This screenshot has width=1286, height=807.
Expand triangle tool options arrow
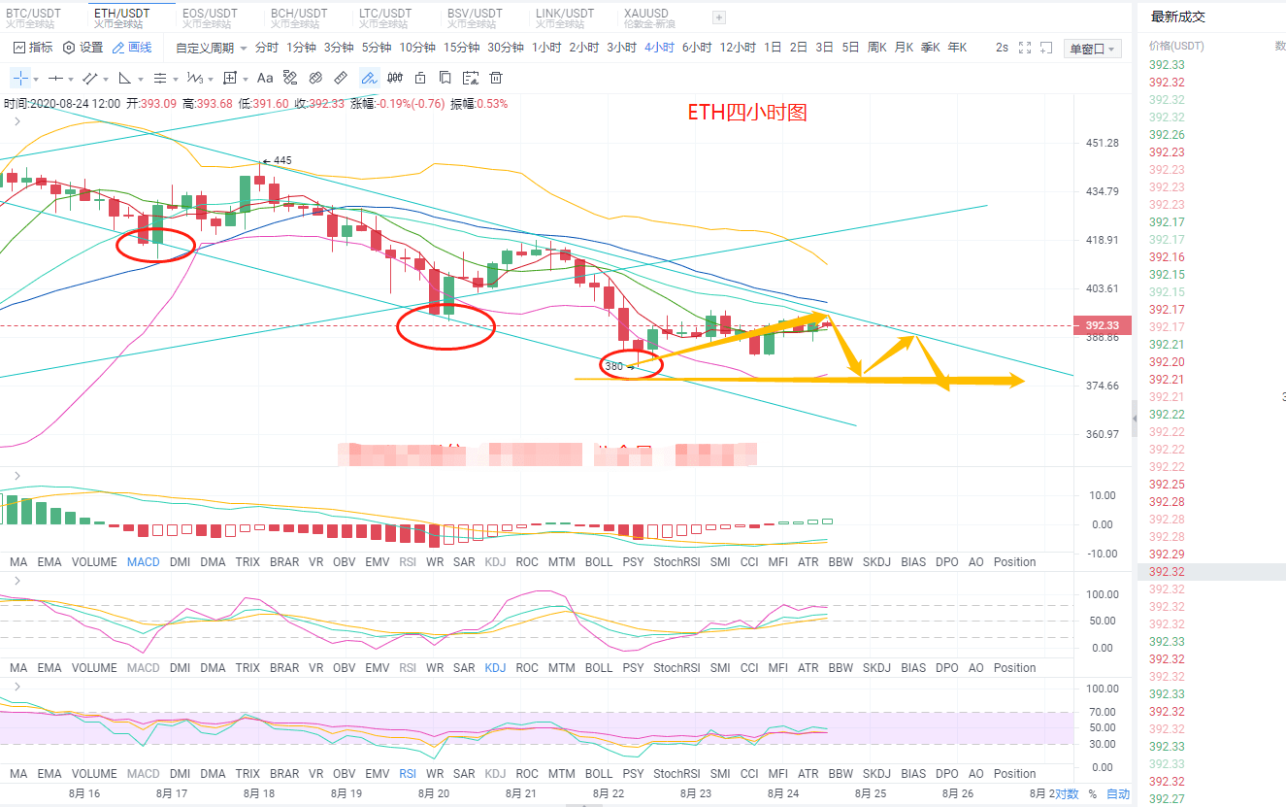(141, 79)
